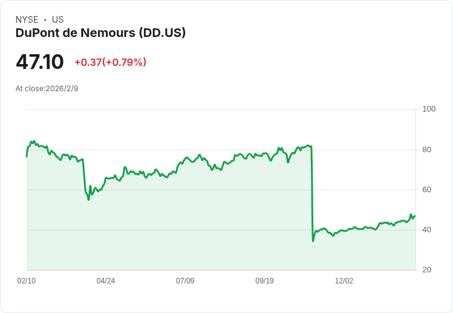Viewport: 453px width, 313px height.
Task: Click the US market label
Action: click(x=58, y=20)
